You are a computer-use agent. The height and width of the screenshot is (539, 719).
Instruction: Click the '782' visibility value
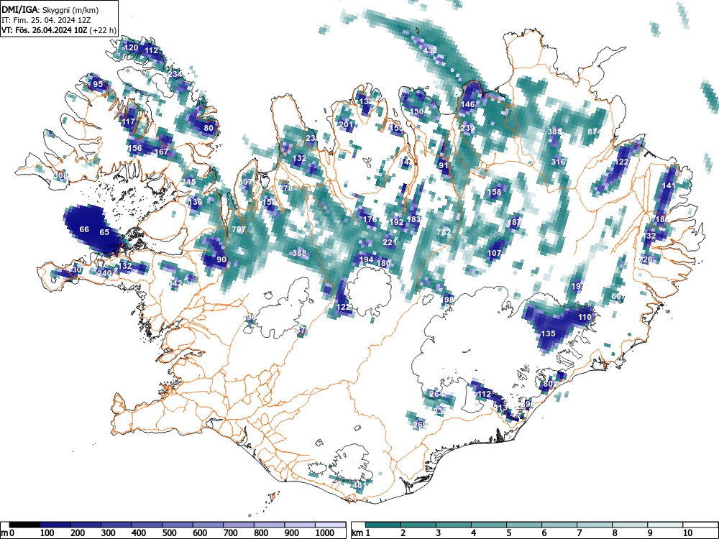(x=444, y=232)
